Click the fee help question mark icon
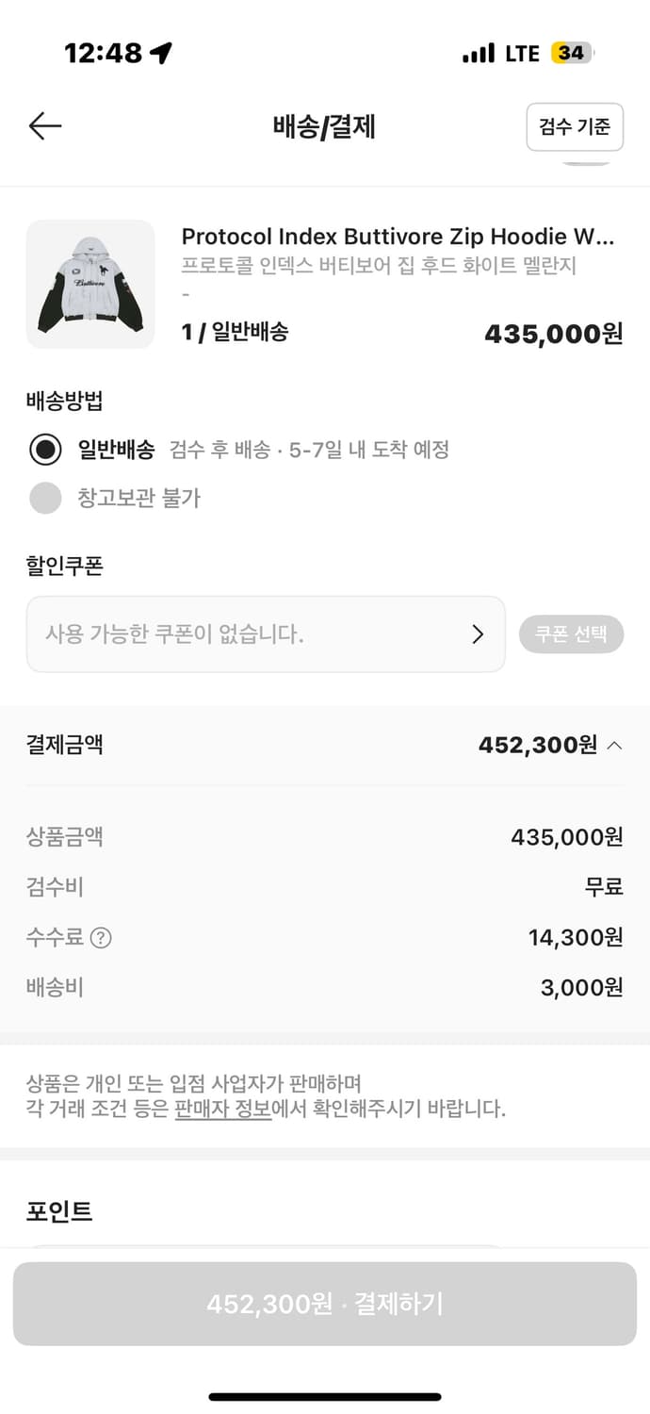 coord(101,938)
